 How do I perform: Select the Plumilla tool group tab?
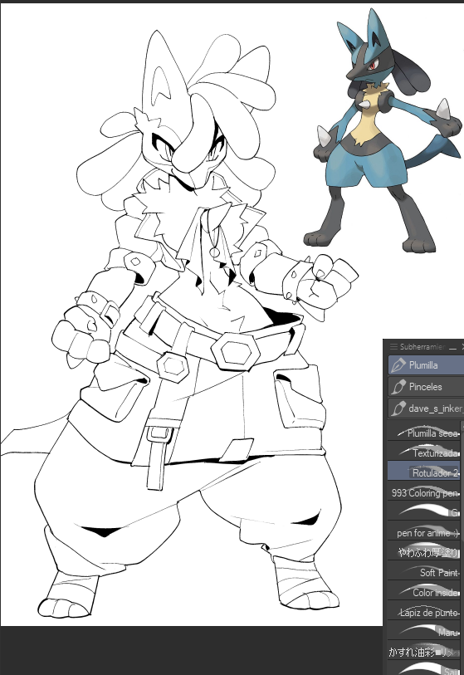(x=426, y=365)
